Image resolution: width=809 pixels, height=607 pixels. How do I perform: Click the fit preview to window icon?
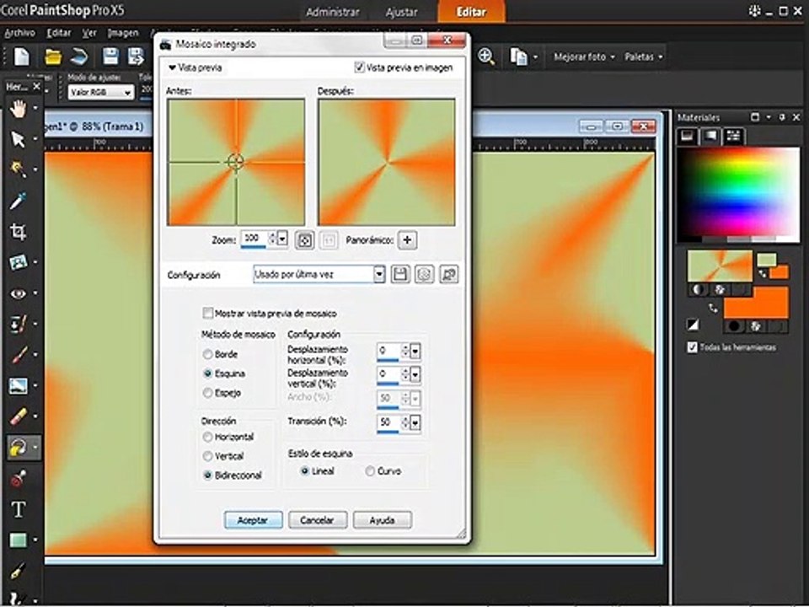(x=304, y=240)
